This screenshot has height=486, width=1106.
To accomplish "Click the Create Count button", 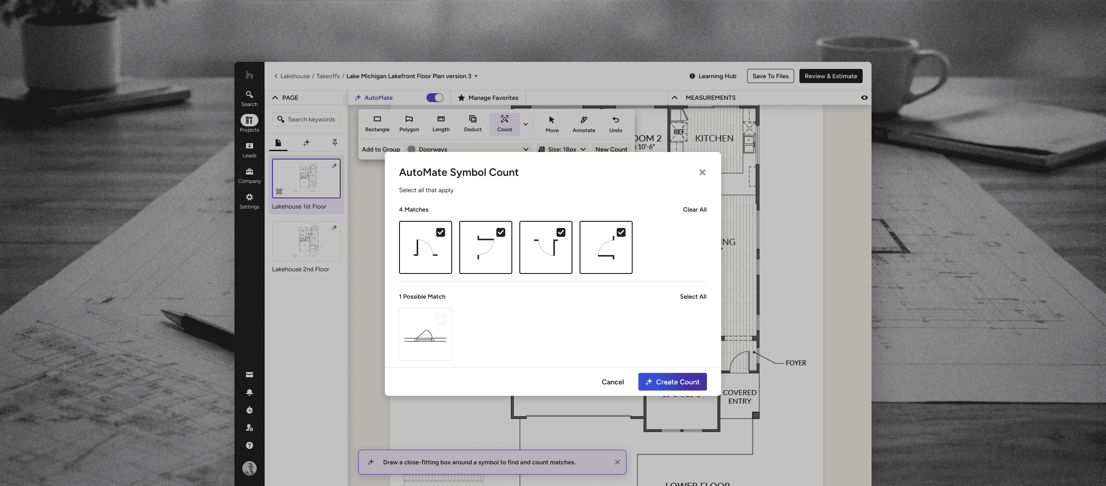I will [672, 382].
